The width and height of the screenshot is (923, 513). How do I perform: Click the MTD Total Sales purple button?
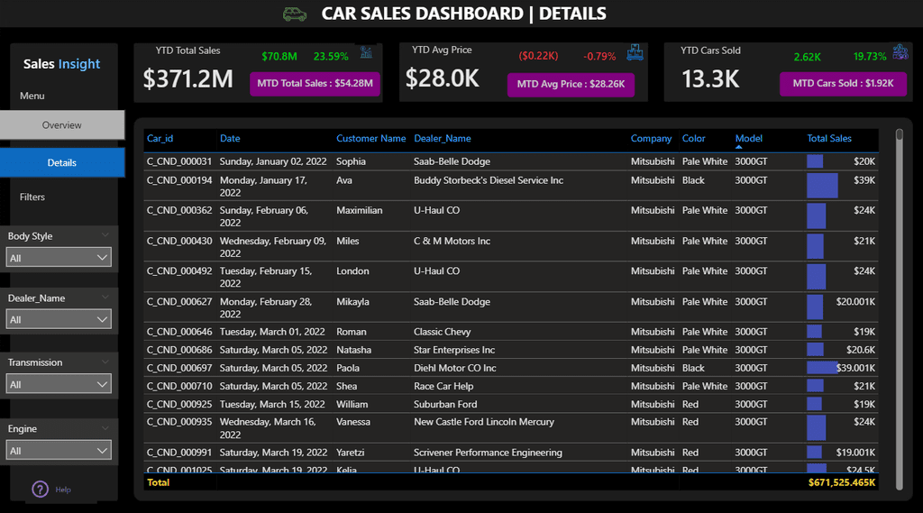tap(315, 84)
